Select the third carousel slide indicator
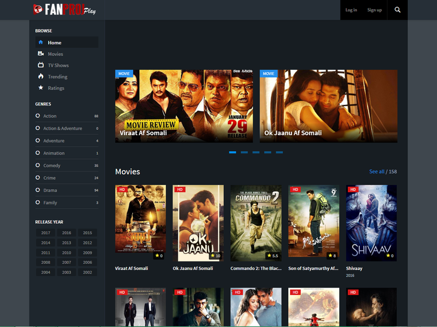This screenshot has height=327, width=437. (x=256, y=152)
